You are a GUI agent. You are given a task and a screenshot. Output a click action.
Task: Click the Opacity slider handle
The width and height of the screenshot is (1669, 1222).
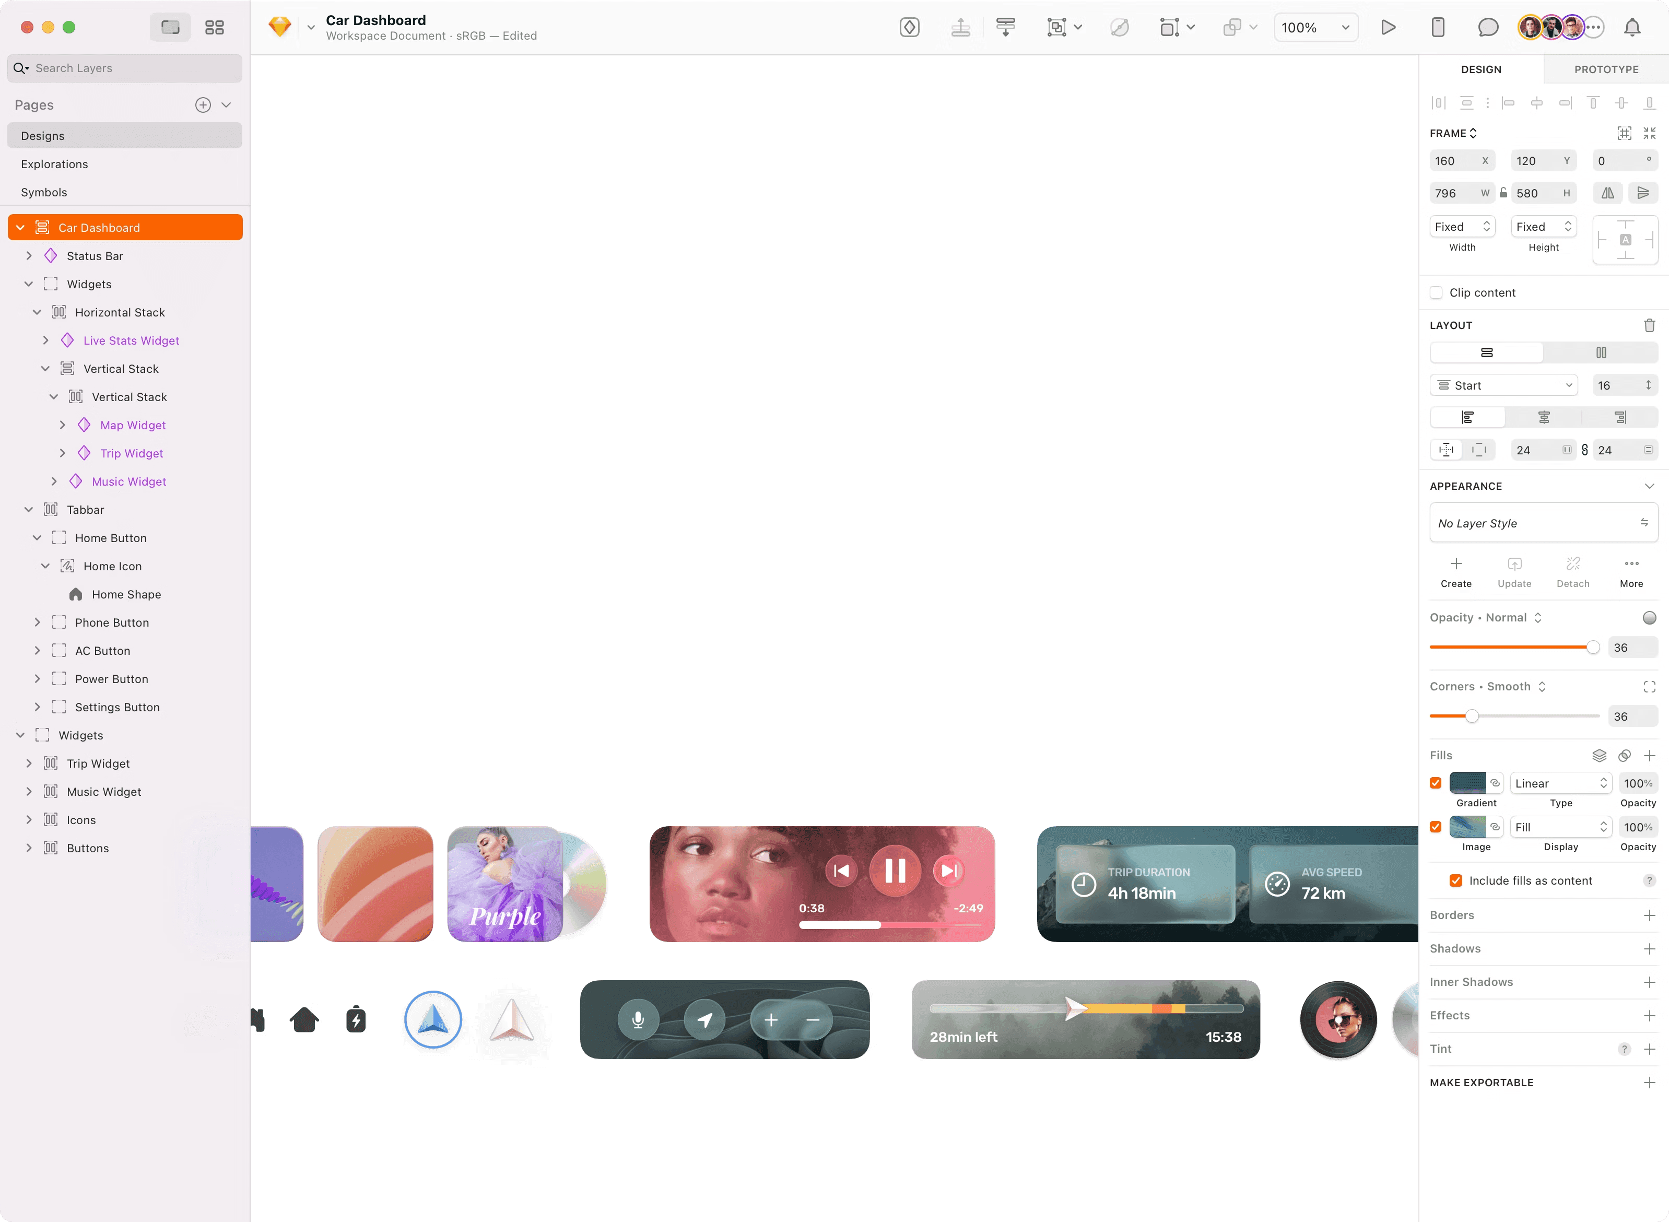click(x=1593, y=647)
